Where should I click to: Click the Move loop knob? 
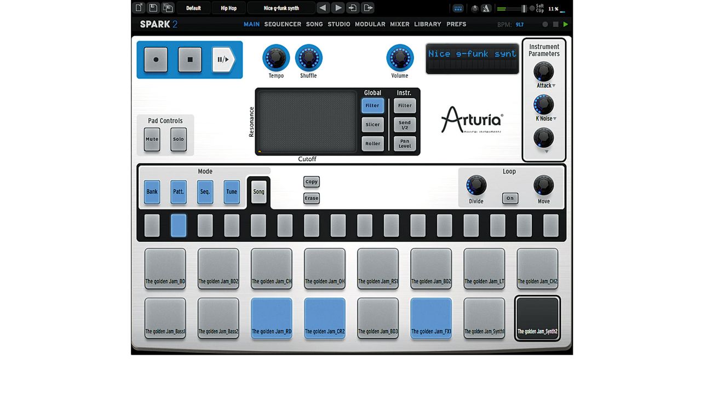pos(544,186)
